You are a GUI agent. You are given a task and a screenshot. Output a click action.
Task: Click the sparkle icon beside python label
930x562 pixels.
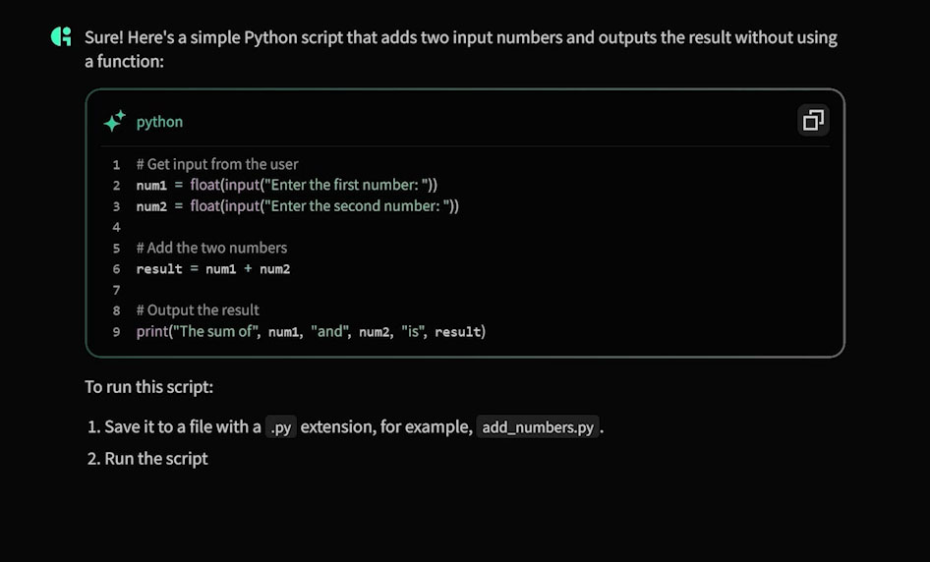114,122
